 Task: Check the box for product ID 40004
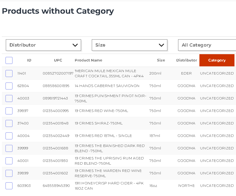click(x=9, y=136)
